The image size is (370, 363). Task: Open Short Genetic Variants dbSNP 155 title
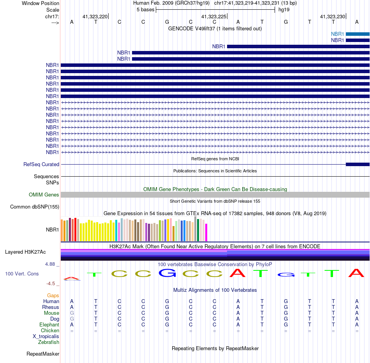[215, 201]
